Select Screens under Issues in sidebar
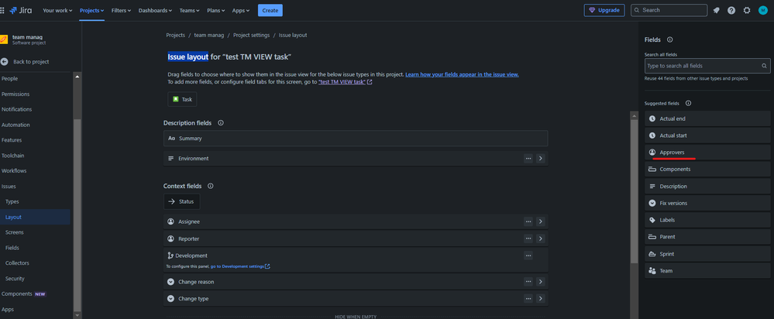 [14, 232]
